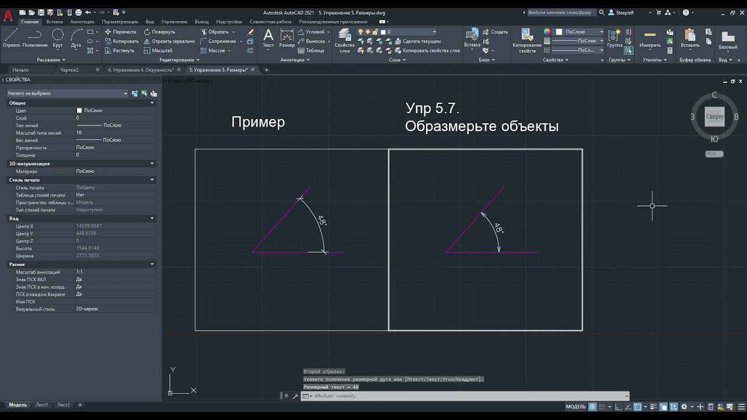
Task: Toggle the МОДЕЛЬ model space button
Action: click(575, 407)
